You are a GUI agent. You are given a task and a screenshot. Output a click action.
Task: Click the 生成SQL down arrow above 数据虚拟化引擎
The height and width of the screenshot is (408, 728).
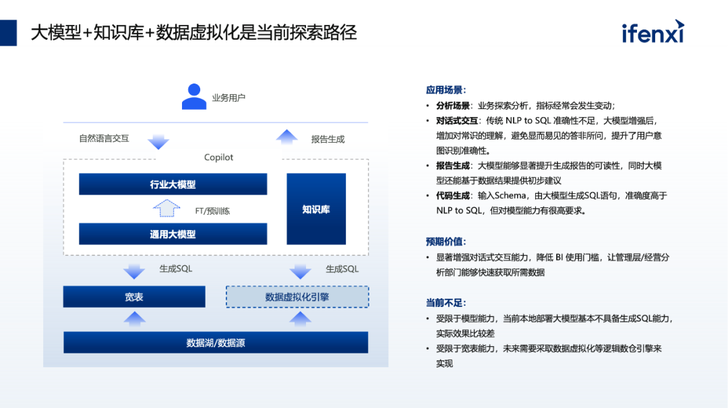[300, 271]
